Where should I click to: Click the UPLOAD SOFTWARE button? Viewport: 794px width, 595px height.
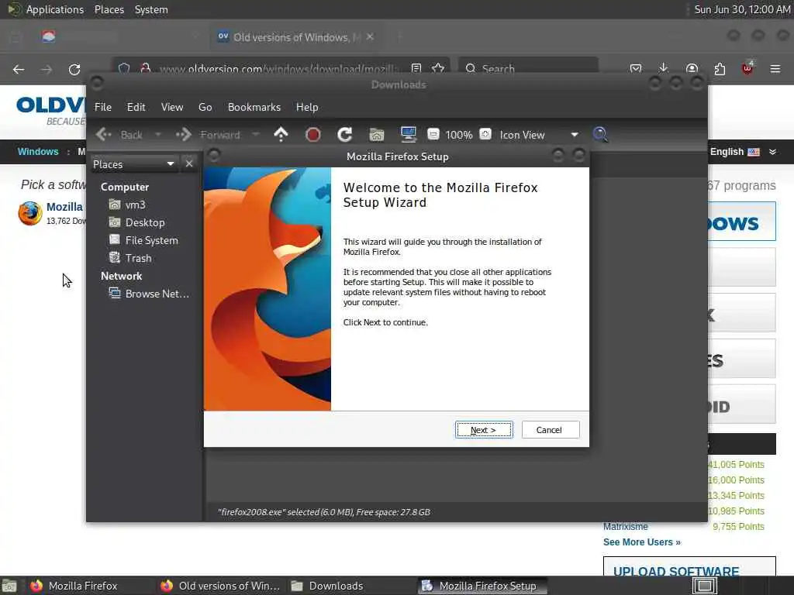pyautogui.click(x=689, y=566)
